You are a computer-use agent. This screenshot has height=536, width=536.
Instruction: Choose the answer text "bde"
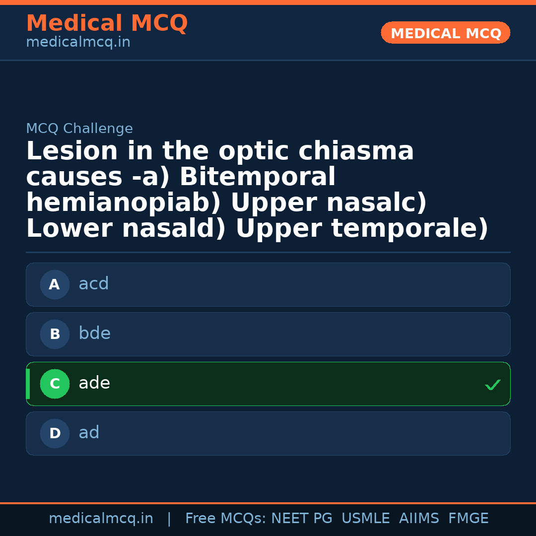94,334
